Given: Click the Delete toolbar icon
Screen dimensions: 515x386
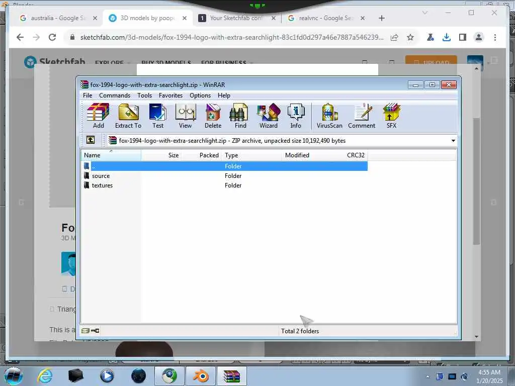Looking at the screenshot, I should (x=213, y=116).
